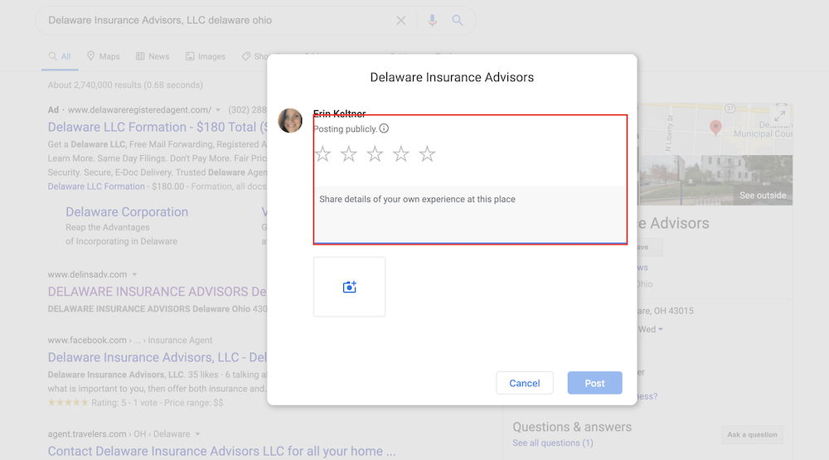829x460 pixels.
Task: Open DELAWARE INSURANCE ADVISORS result link
Action: tap(158, 292)
